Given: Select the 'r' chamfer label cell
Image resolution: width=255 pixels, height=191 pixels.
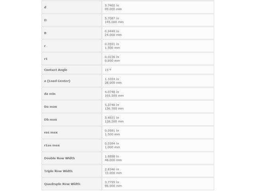Looking at the screenshot, I should [72, 46].
